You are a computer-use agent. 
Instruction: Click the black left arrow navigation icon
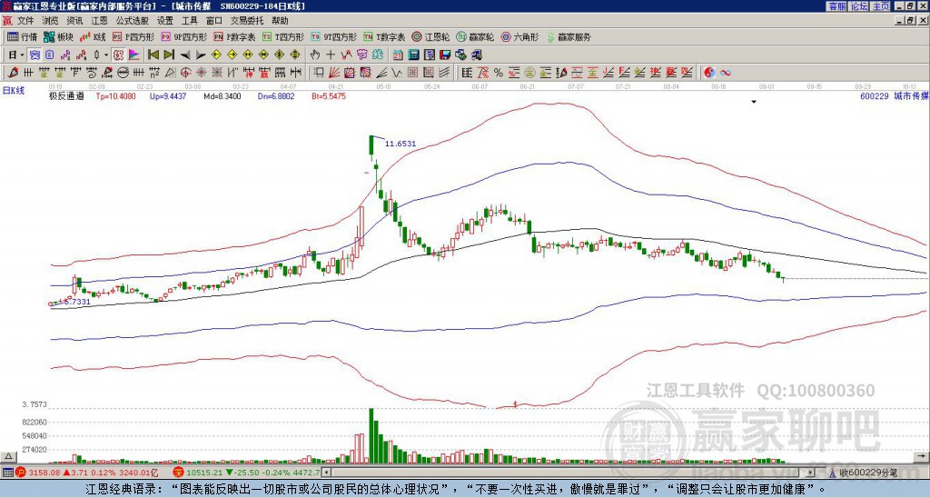pos(185,55)
